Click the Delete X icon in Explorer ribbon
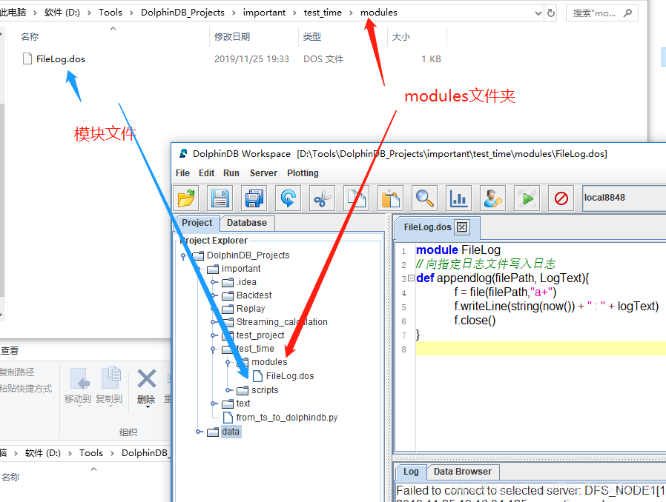This screenshot has height=502, width=666. (147, 378)
